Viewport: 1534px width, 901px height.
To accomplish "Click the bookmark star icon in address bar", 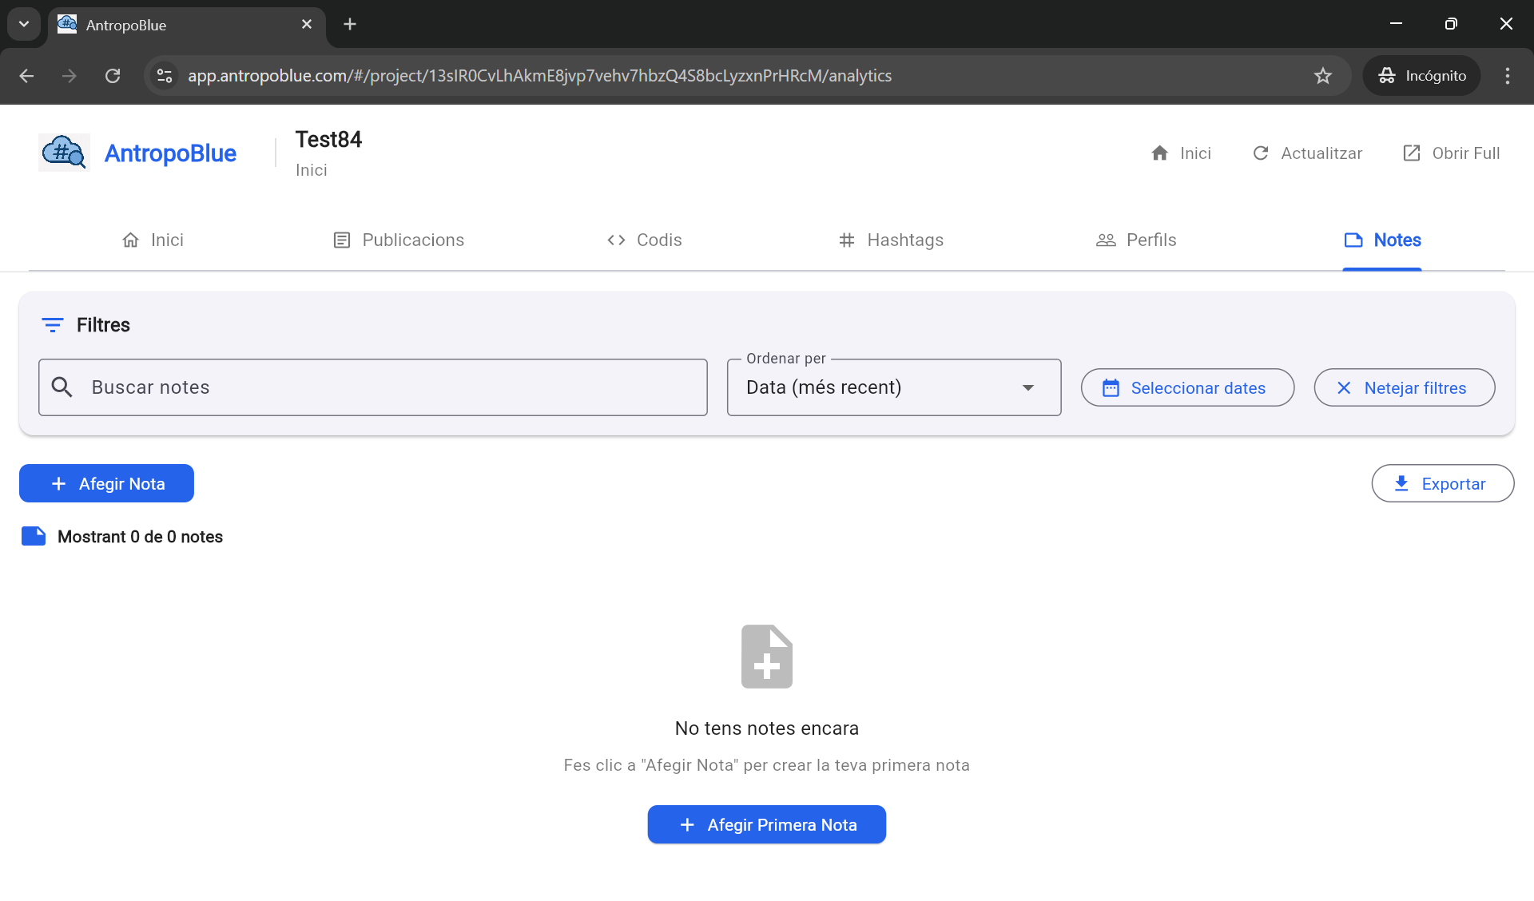I will (1323, 76).
